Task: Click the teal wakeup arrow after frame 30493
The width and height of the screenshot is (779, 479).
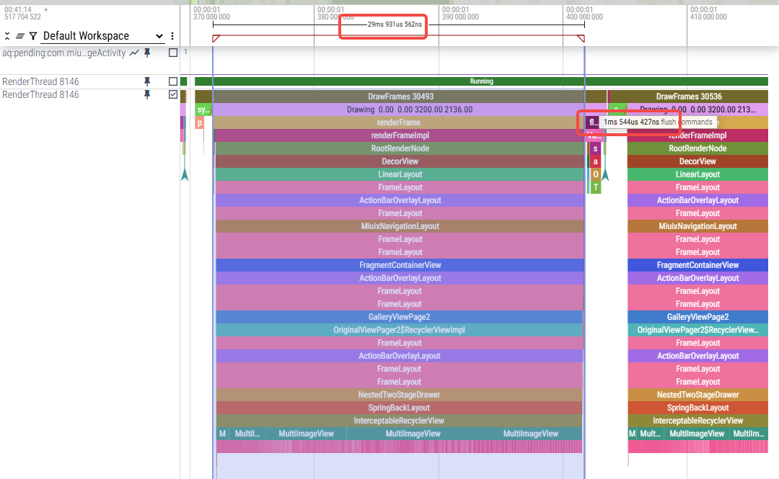Action: [605, 174]
